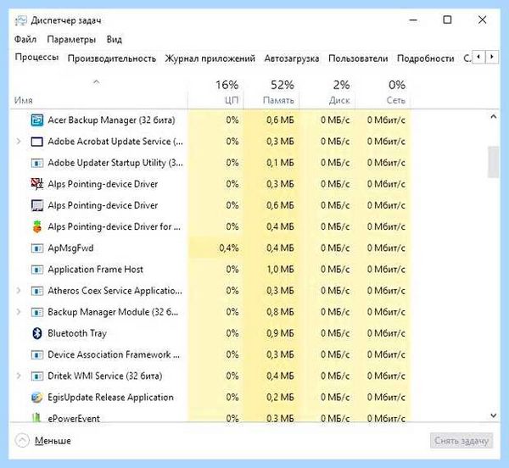This screenshot has width=509, height=468.
Task: Switch to the Журнал приложений tab
Action: [210, 58]
